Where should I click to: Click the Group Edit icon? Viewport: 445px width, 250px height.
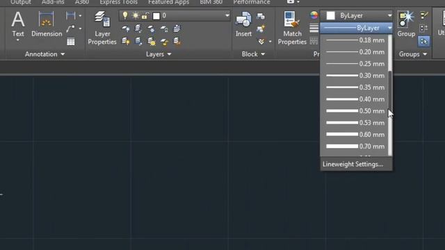click(x=423, y=28)
